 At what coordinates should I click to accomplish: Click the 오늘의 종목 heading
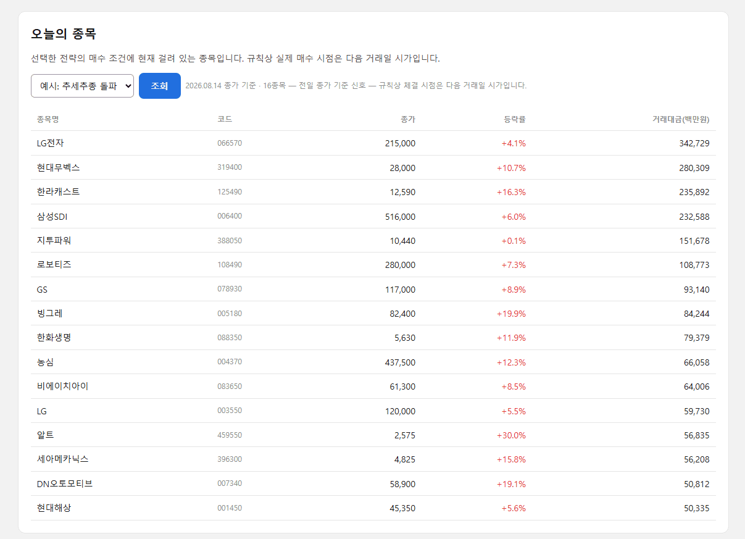tap(64, 34)
